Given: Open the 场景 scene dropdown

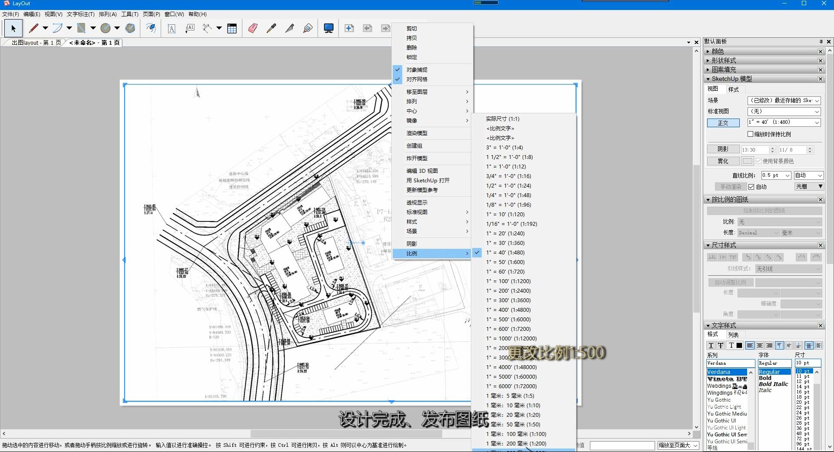Looking at the screenshot, I should click(784, 100).
